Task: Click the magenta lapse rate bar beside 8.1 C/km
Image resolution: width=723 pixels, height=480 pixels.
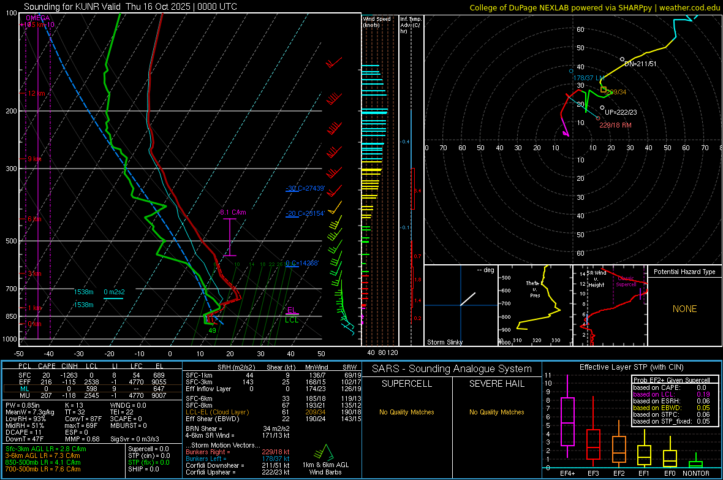Action: click(230, 237)
